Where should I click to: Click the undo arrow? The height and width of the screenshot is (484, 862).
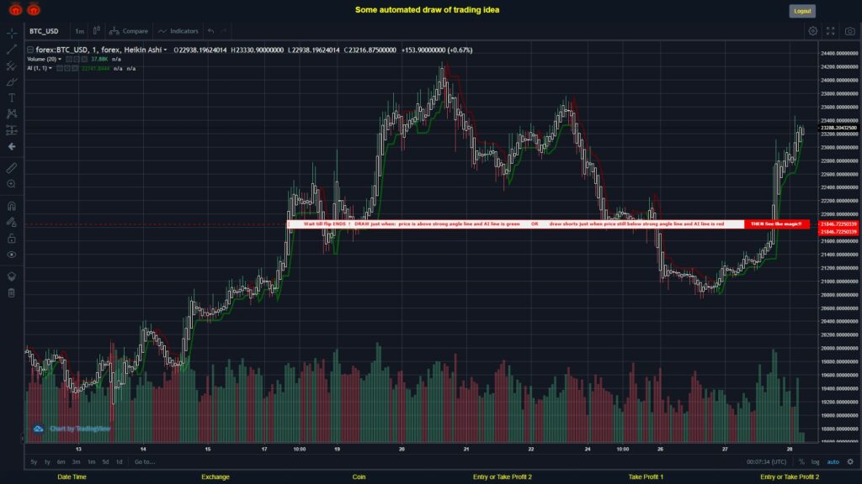(x=211, y=31)
